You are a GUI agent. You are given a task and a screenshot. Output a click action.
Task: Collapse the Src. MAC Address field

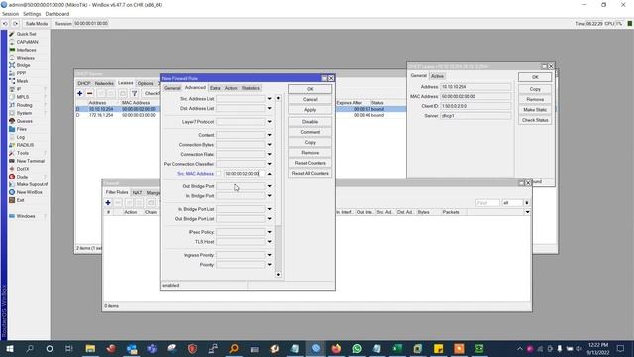[x=269, y=174]
